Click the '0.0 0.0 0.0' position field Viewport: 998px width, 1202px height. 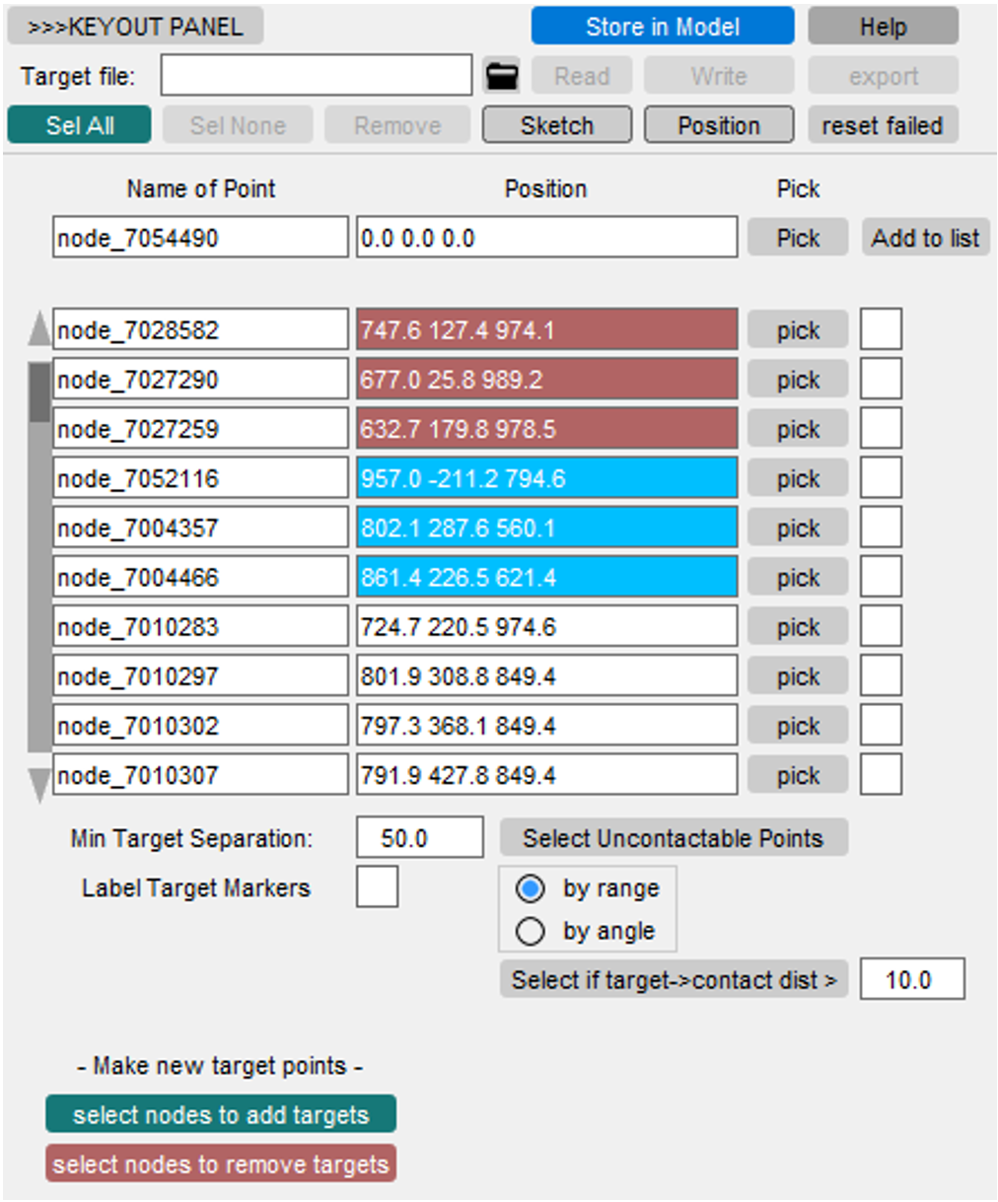(x=546, y=238)
